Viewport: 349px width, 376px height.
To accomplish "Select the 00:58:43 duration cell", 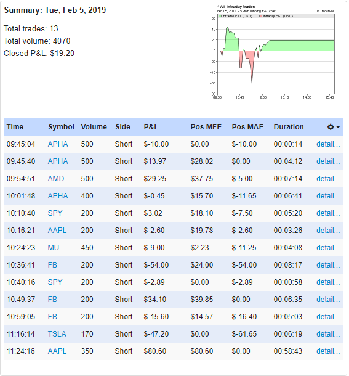I will coord(288,351).
